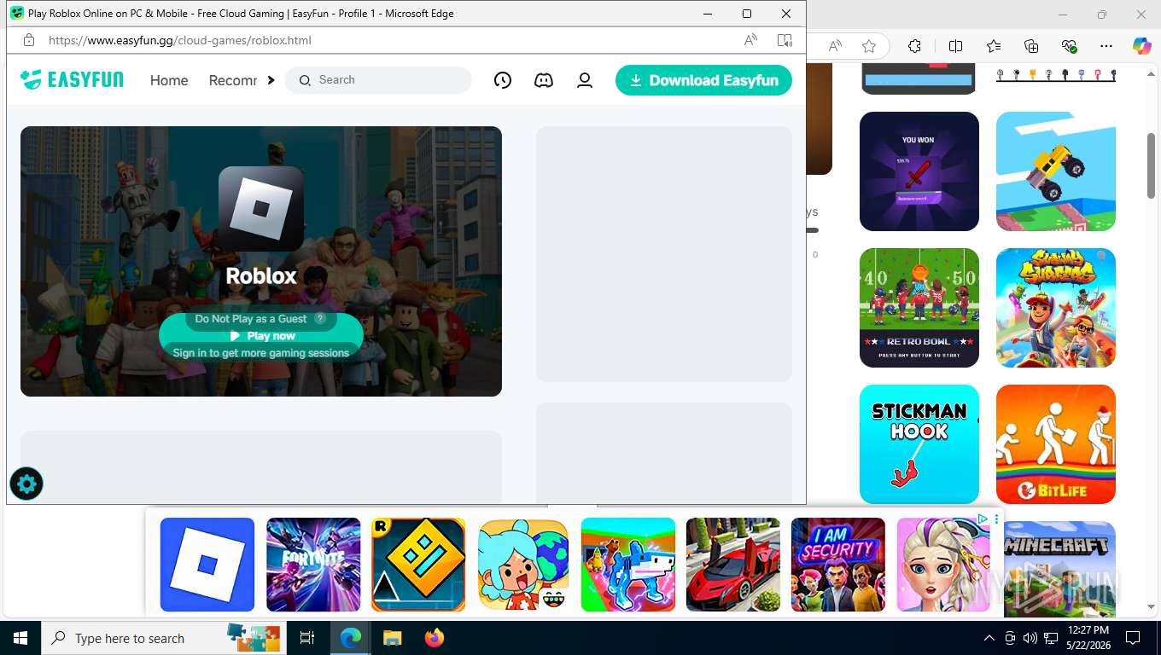Open Settings and more menu in background Edge
The height and width of the screenshot is (655, 1161).
pyautogui.click(x=1106, y=46)
